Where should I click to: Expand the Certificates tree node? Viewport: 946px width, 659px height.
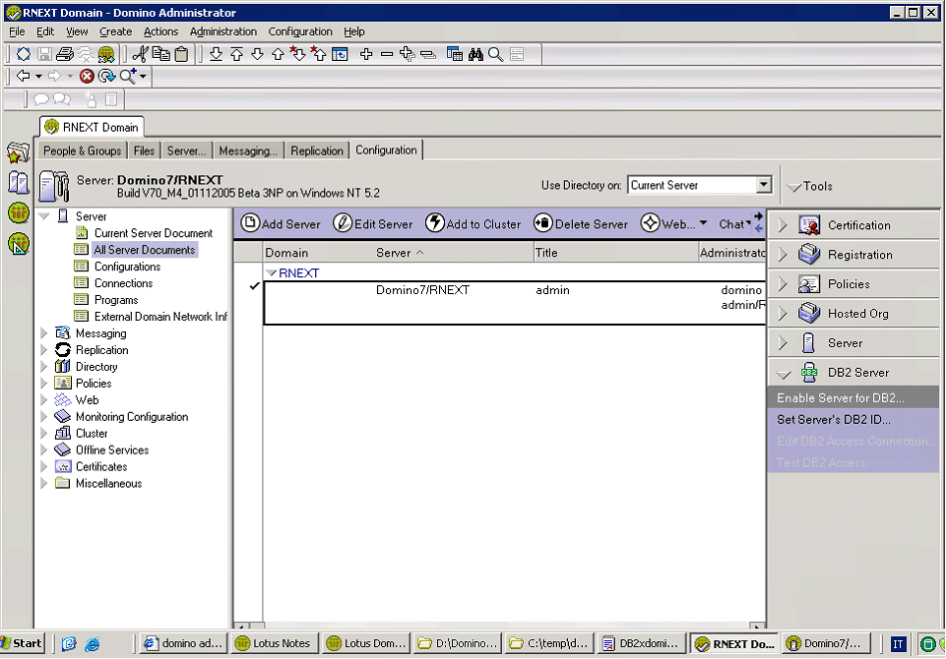click(x=44, y=466)
